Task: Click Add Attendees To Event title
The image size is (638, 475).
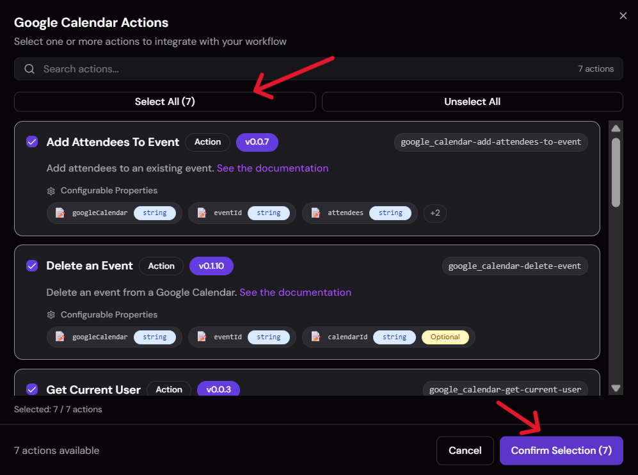Action: [x=113, y=142]
